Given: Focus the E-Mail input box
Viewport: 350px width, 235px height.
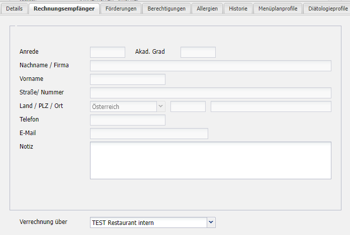Looking at the screenshot, I should click(x=149, y=134).
